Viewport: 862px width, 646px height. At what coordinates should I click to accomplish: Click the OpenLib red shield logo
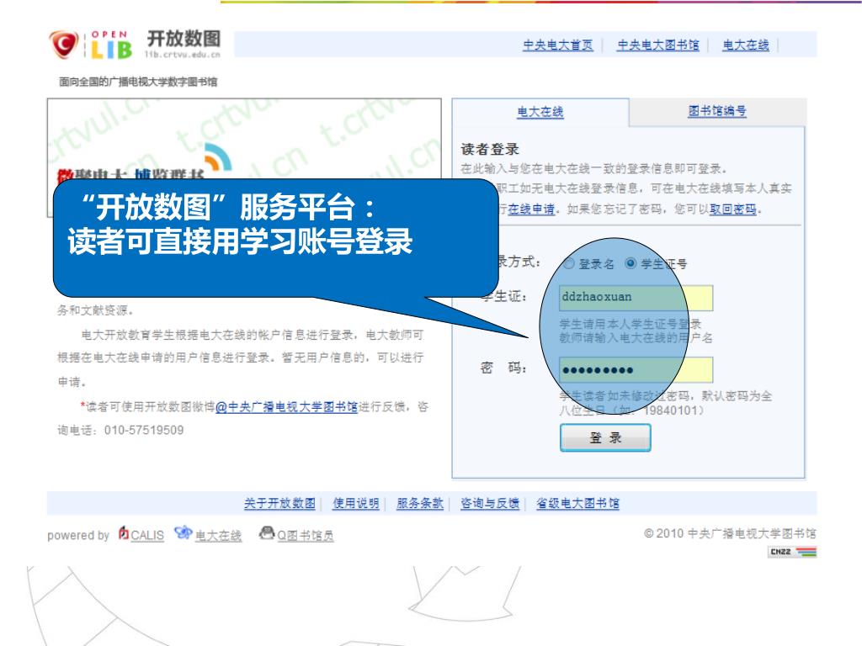click(64, 44)
